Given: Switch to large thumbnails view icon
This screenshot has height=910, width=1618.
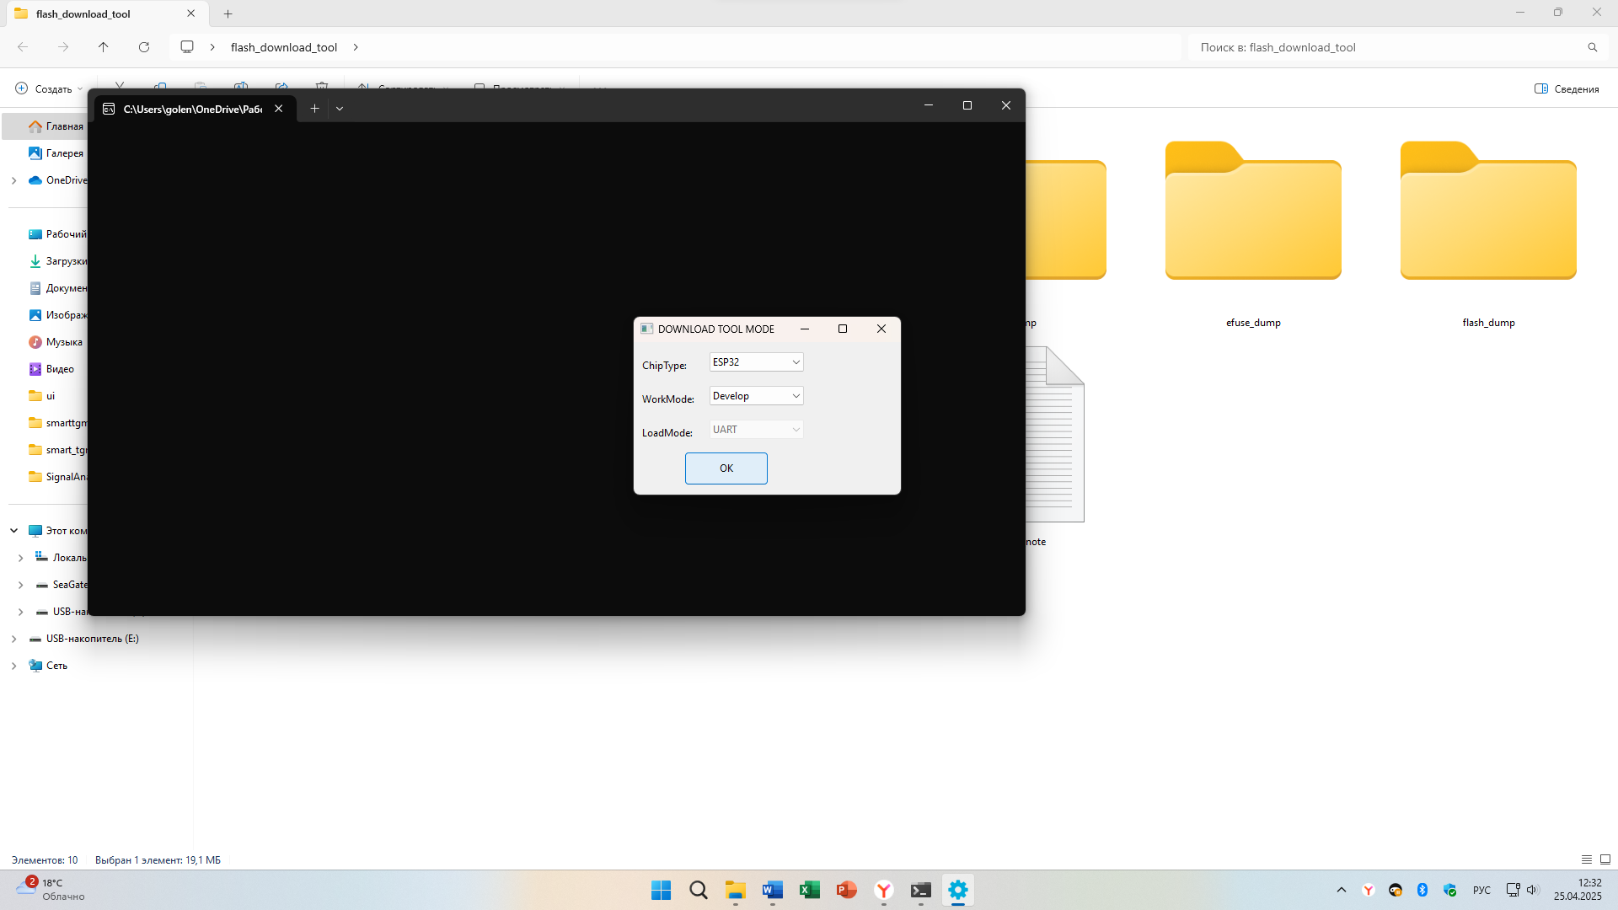Looking at the screenshot, I should click(1605, 859).
